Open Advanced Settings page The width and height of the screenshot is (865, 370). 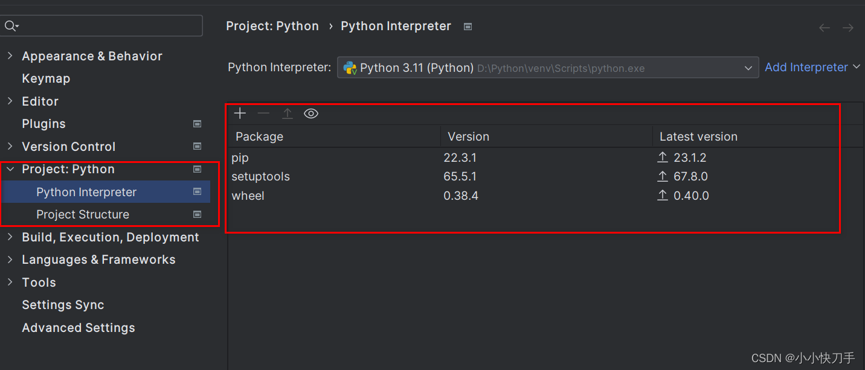79,328
